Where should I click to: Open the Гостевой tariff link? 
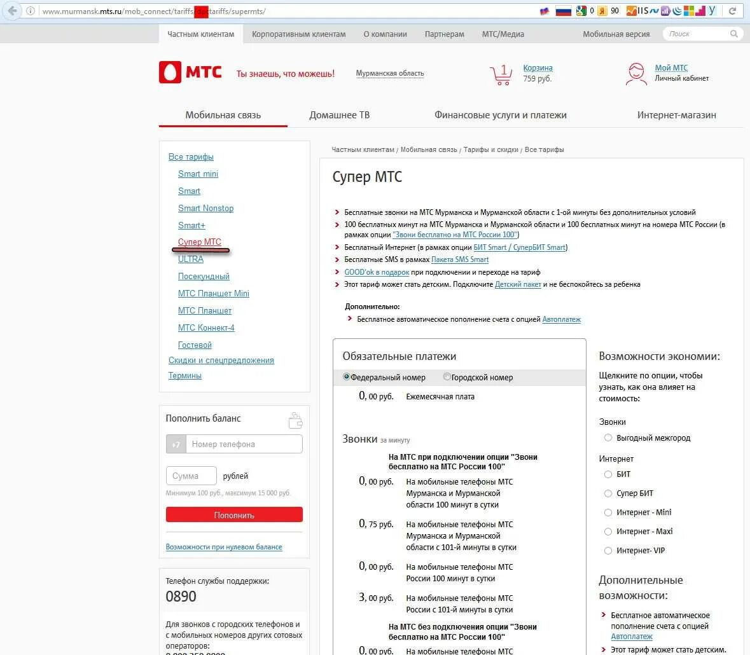(195, 345)
